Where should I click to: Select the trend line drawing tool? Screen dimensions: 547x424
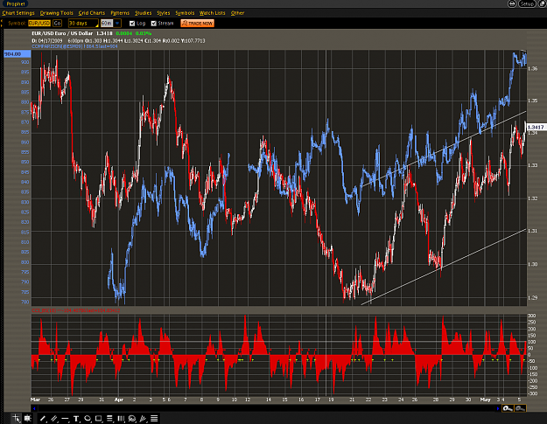pos(43,419)
